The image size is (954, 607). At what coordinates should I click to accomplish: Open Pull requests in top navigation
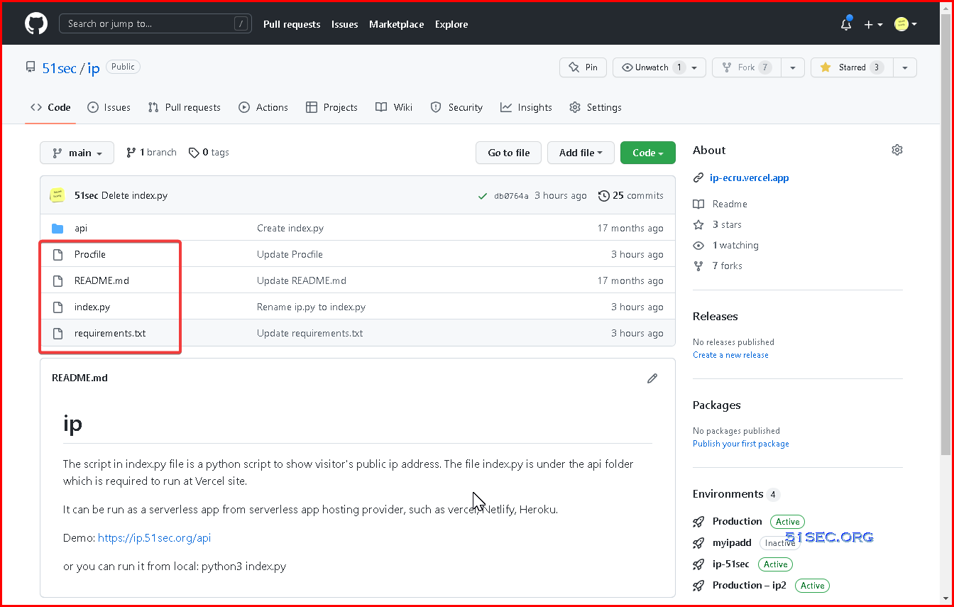tap(292, 24)
